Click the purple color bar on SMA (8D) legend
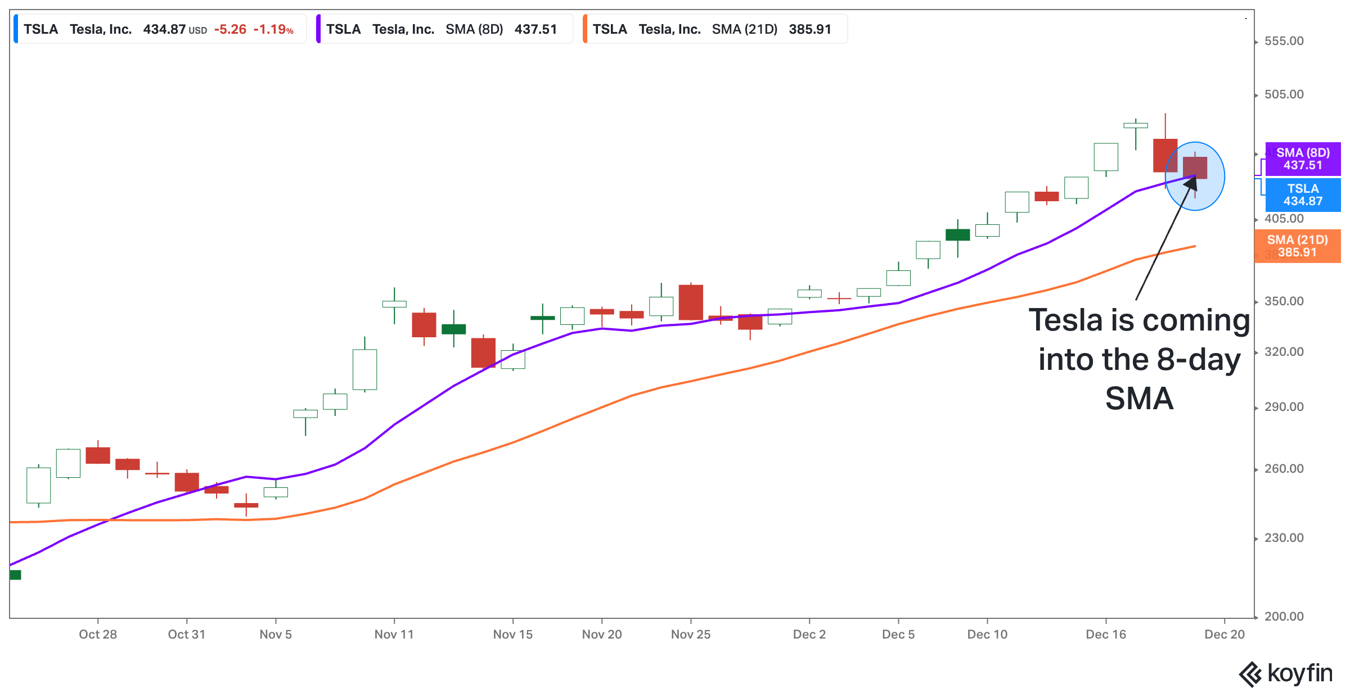 (318, 29)
